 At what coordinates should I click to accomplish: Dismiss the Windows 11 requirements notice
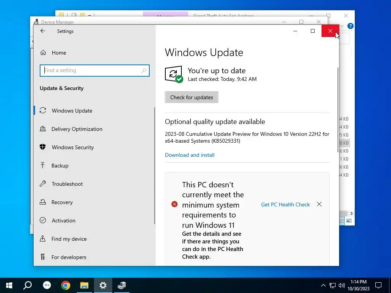pyautogui.click(x=319, y=204)
